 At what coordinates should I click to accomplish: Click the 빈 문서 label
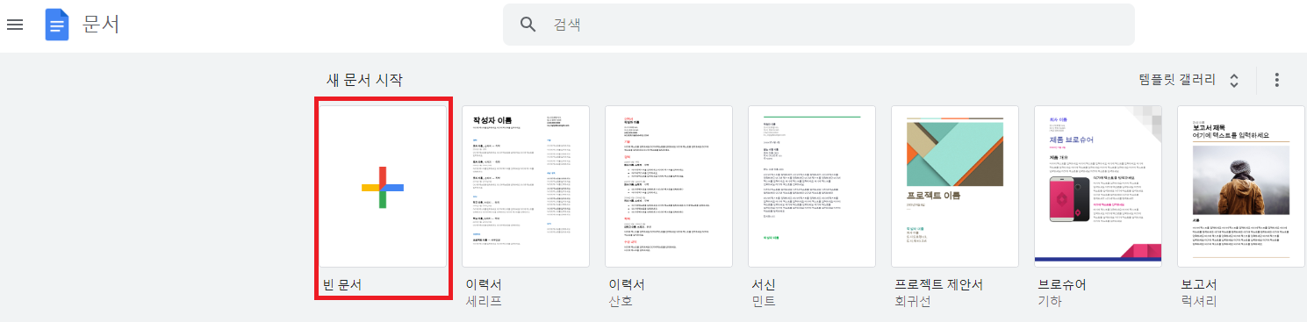click(x=342, y=285)
